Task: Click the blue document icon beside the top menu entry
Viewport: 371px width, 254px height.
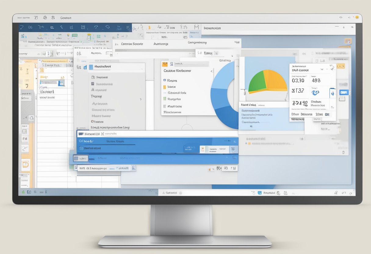Action: (91, 67)
